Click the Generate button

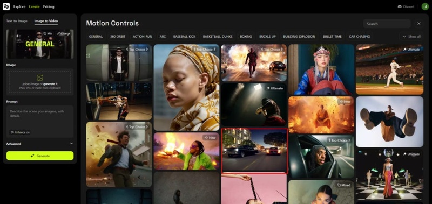click(40, 156)
